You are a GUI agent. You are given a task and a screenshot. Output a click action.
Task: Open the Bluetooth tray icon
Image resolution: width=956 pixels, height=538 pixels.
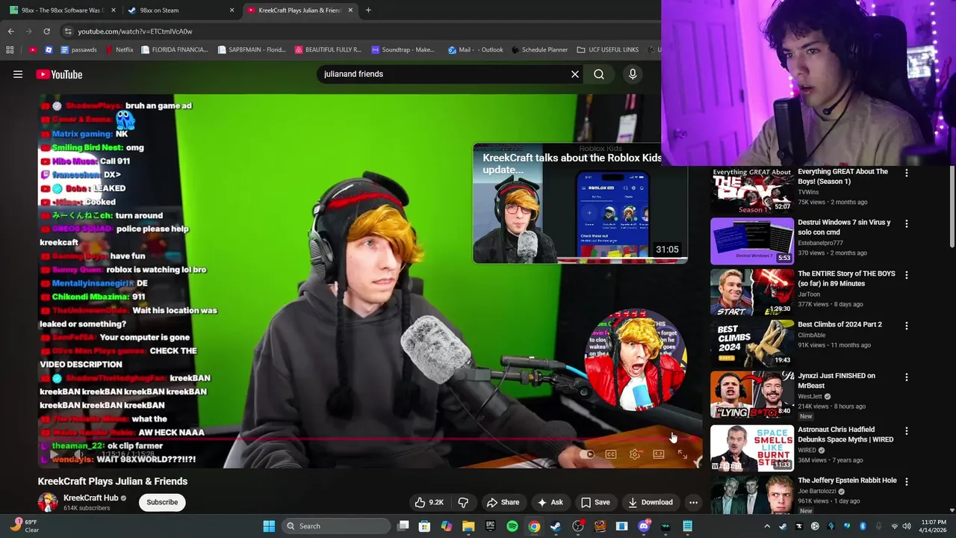[x=862, y=526]
